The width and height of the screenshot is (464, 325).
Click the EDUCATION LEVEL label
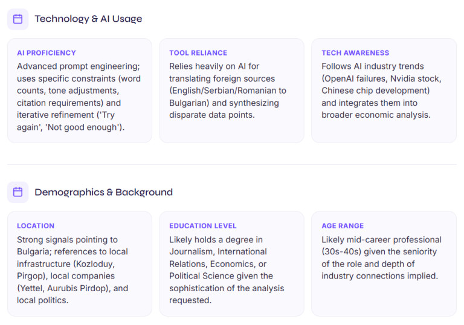pyautogui.click(x=203, y=226)
